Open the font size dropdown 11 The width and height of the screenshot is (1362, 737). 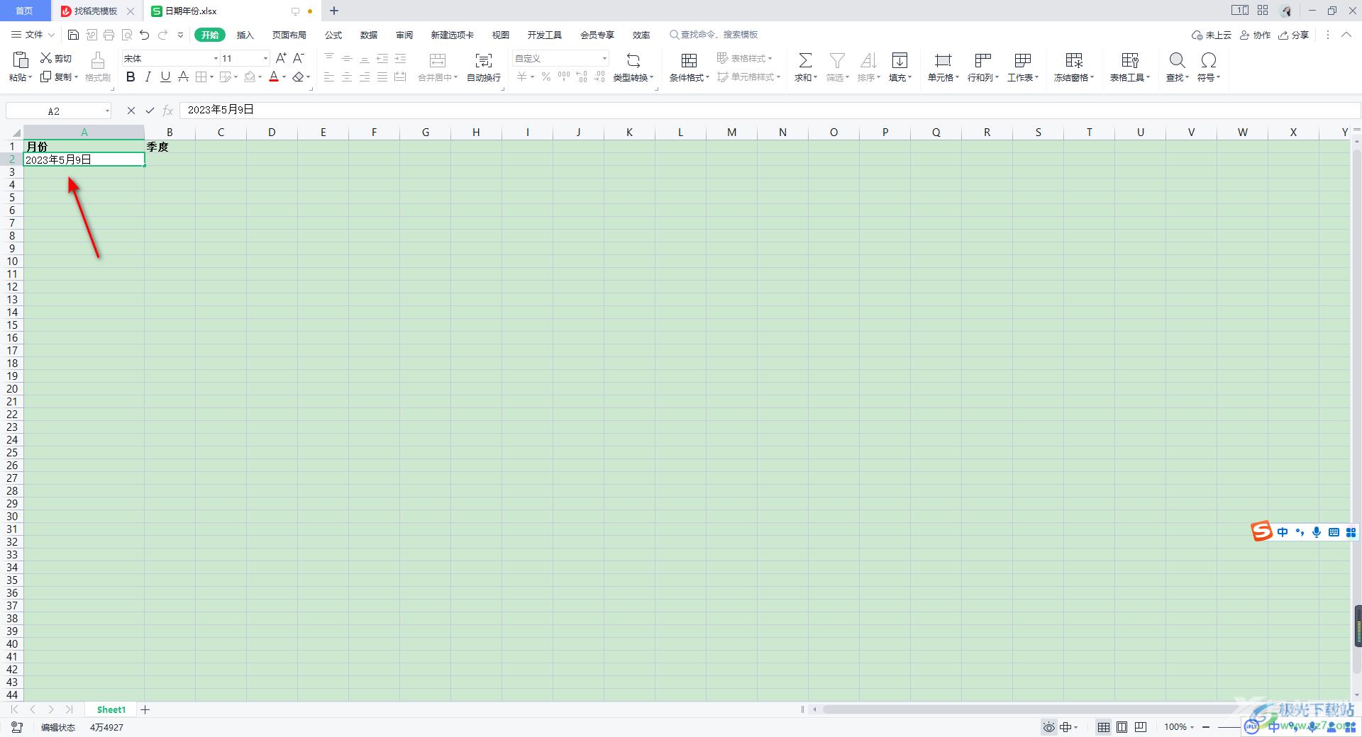[265, 58]
